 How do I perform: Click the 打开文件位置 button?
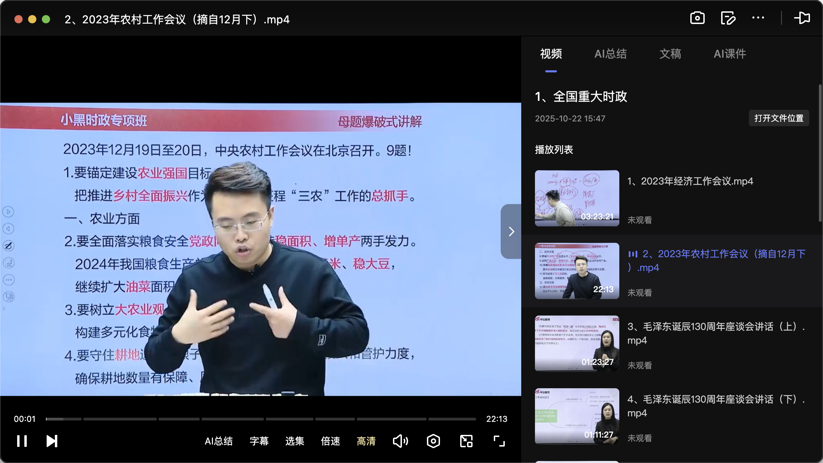(778, 118)
